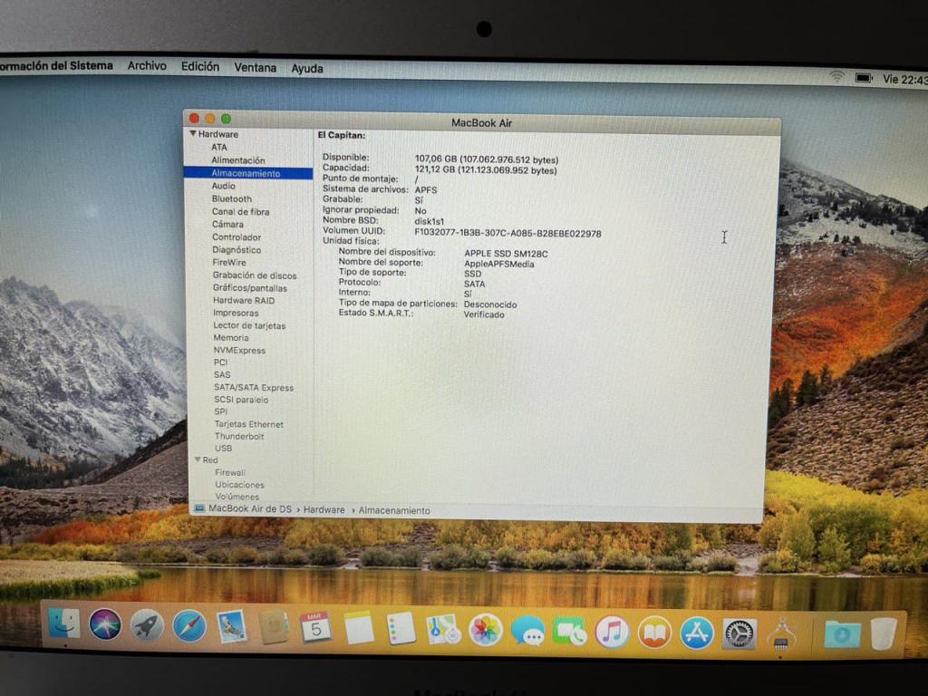
Task: Select Firewall under Red
Action: tap(229, 472)
